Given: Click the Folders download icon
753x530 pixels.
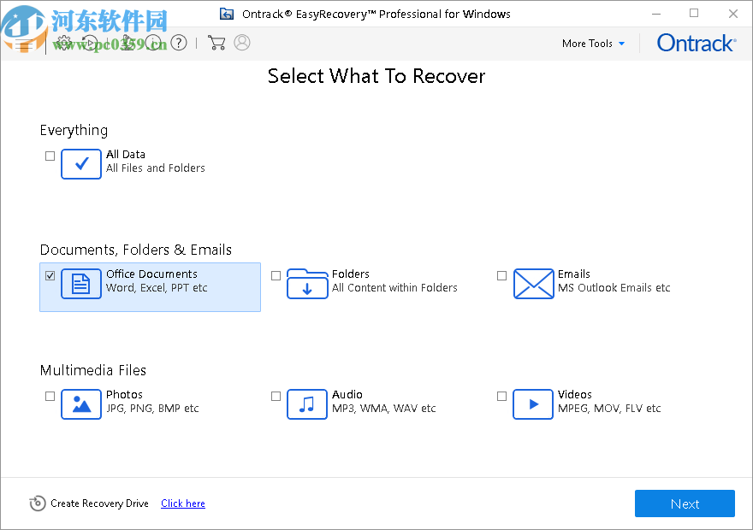Looking at the screenshot, I should point(307,284).
